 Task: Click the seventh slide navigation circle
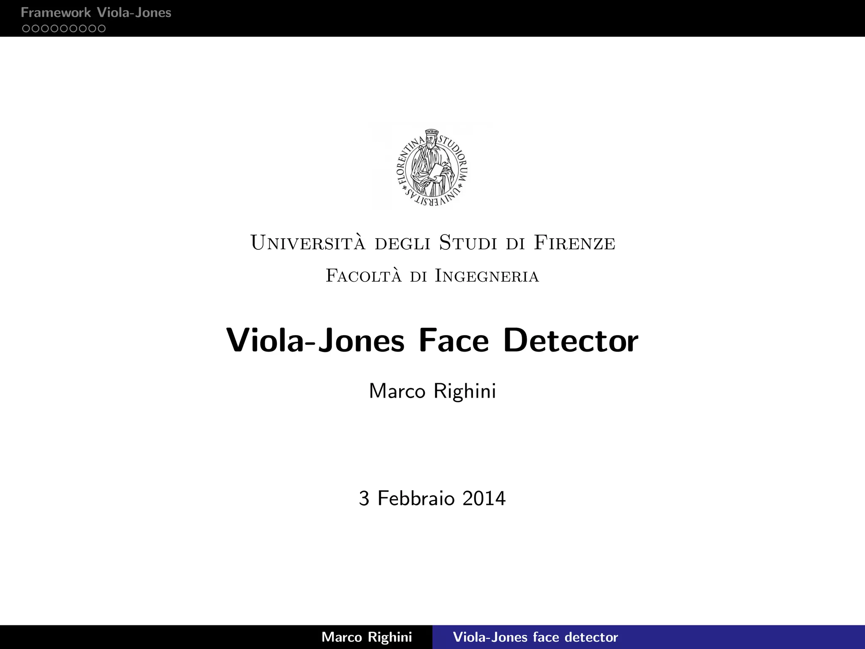click(x=83, y=28)
